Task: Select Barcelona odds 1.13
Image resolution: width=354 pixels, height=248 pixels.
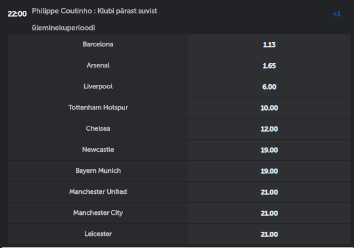Action: [x=269, y=45]
